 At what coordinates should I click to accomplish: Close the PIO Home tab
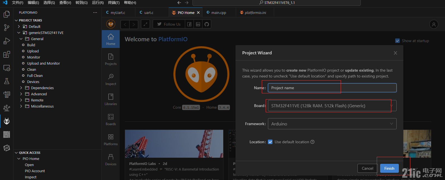(x=198, y=13)
